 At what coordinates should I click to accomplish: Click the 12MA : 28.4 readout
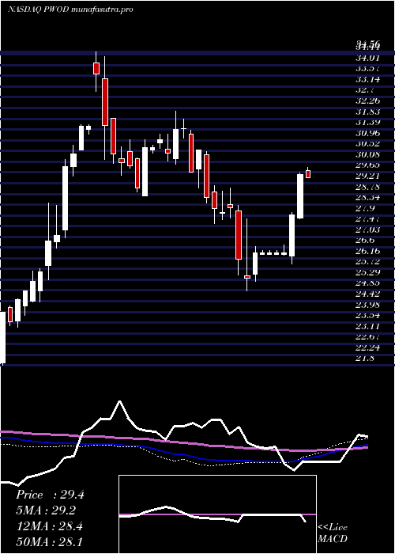[x=49, y=526]
